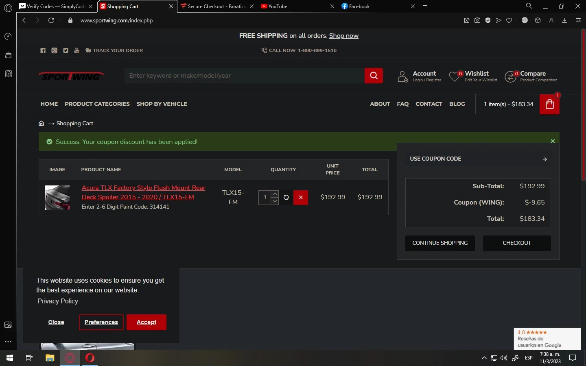This screenshot has width=586, height=366.
Task: Click the Instagram icon in the top bar
Action: [54, 50]
